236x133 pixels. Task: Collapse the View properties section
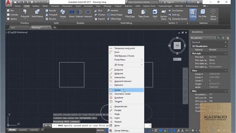225,71
